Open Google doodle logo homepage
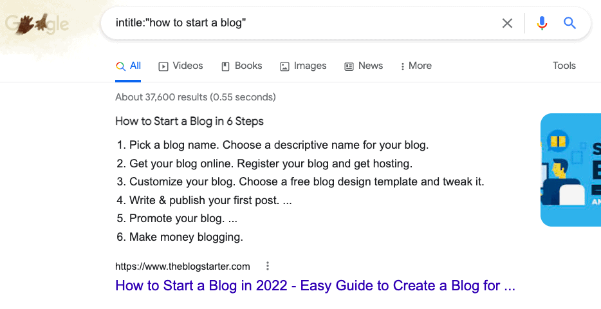 coord(37,24)
